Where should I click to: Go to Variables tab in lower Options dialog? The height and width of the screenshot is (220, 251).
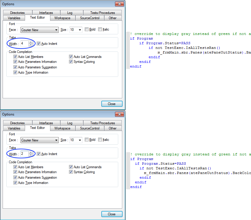[14, 128]
